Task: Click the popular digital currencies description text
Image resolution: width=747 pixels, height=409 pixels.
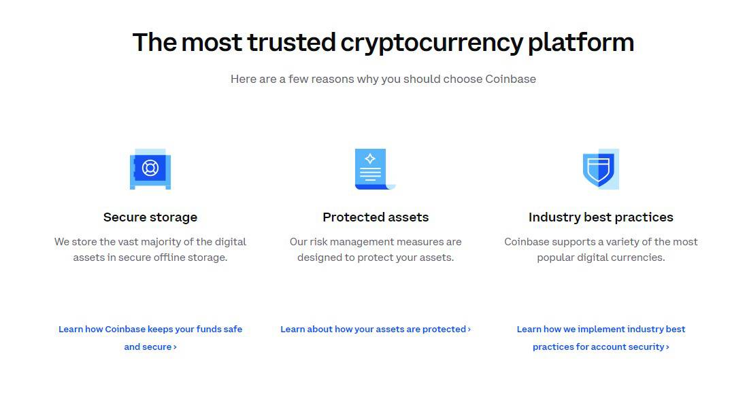Action: pos(601,249)
